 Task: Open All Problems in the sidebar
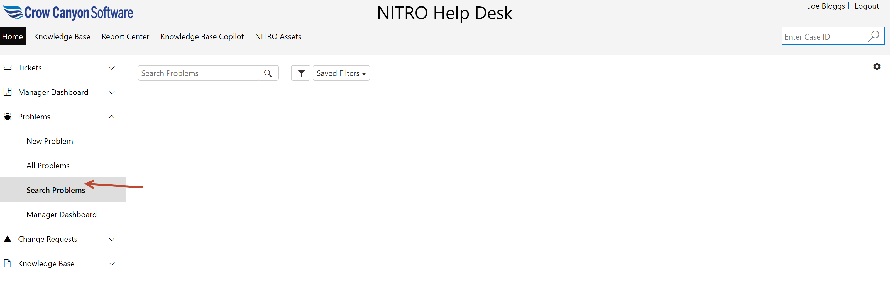(48, 166)
